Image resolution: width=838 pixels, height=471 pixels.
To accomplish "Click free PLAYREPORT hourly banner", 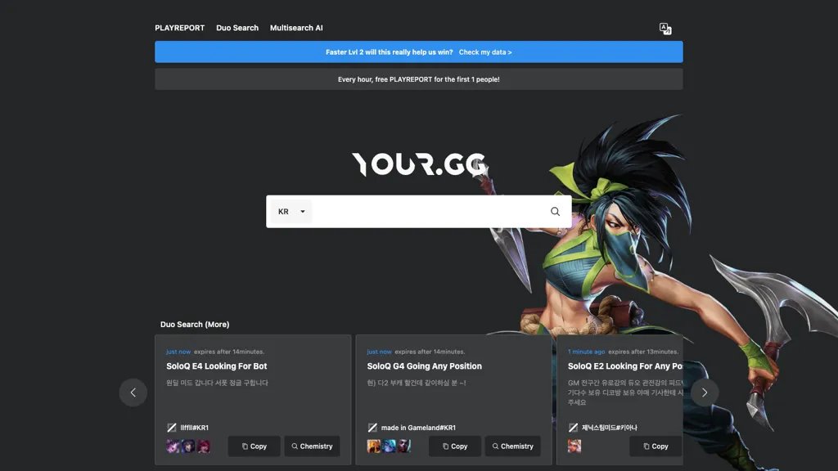I will (418, 79).
